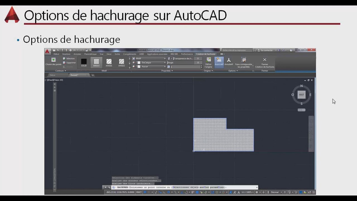357x201 pixels.
Task: Click Faire correspondre les propriétés
Action: click(243, 63)
